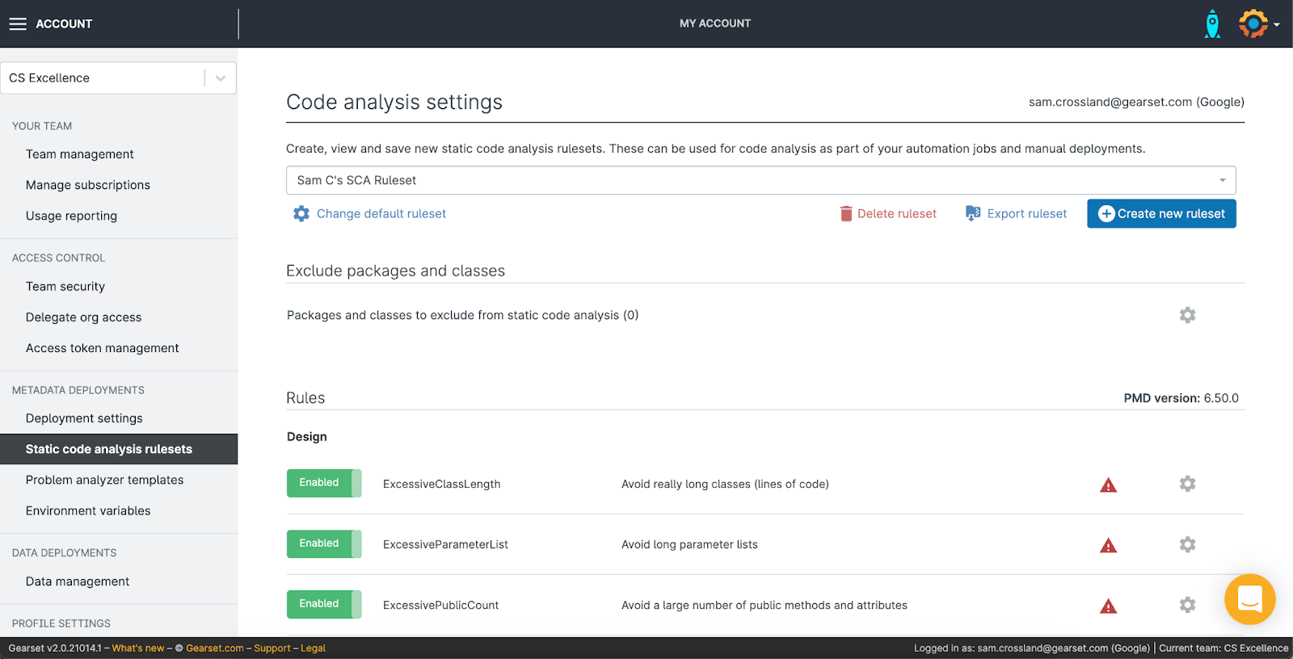The height and width of the screenshot is (659, 1293).
Task: Click the Delete ruleset link
Action: (x=888, y=214)
